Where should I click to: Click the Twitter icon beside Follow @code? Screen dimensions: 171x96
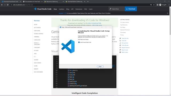(x=120, y=45)
